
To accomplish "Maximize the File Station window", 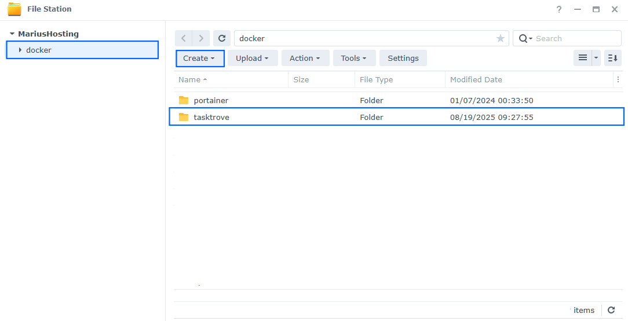I will point(596,9).
